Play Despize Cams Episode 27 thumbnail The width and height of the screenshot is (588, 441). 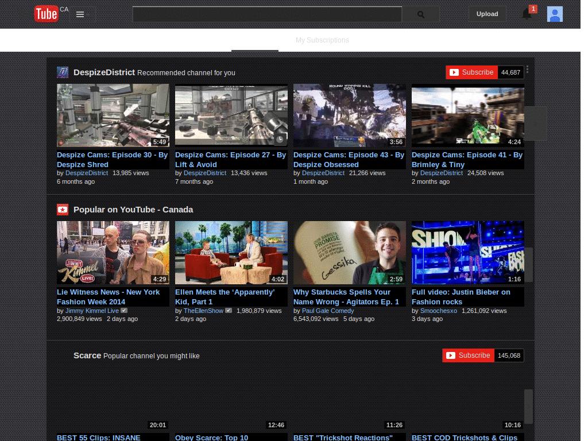pos(231,115)
